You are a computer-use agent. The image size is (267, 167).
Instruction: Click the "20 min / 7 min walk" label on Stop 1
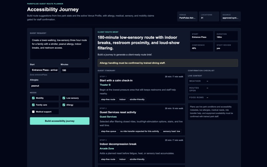[174, 77]
